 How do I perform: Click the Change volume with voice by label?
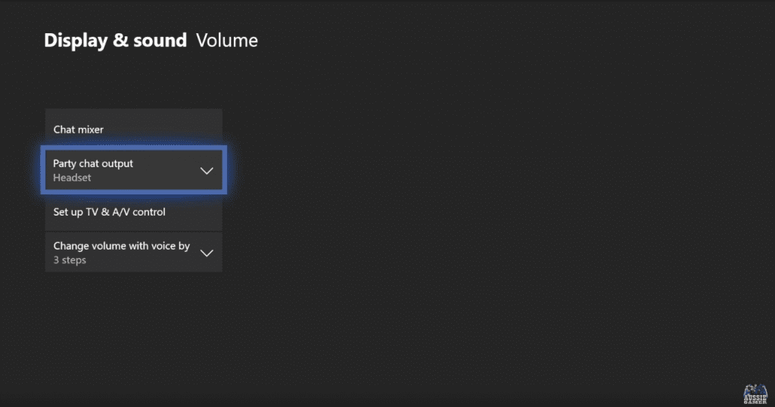coord(122,246)
